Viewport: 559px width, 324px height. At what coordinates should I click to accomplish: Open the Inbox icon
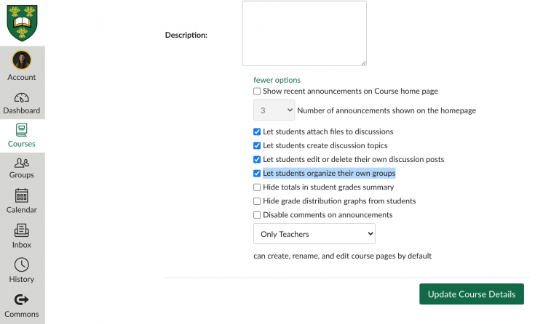(x=22, y=230)
